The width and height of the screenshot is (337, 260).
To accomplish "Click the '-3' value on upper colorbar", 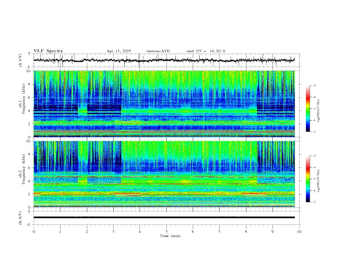I will coord(314,85).
